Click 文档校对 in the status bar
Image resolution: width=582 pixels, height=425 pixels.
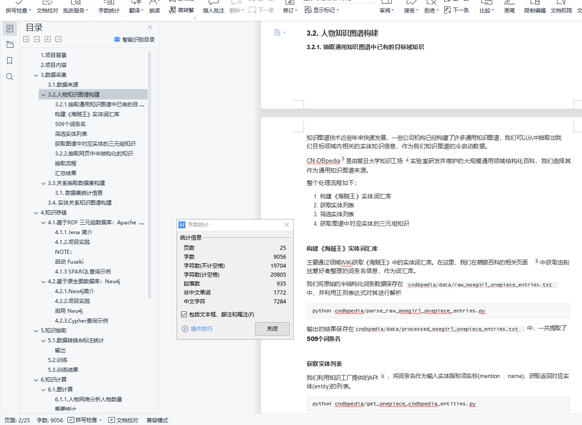coord(123,420)
